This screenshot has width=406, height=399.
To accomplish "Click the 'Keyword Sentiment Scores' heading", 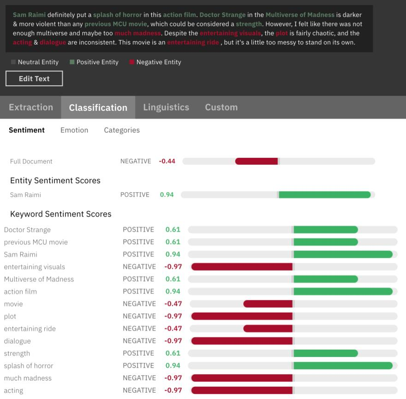I will point(60,214).
